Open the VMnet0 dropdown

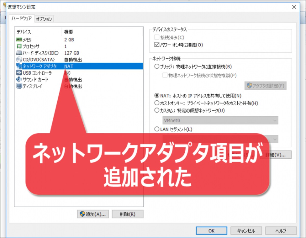(x=220, y=120)
